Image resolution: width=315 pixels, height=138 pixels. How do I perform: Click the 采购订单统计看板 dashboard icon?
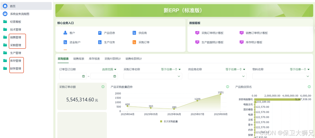point(197,33)
